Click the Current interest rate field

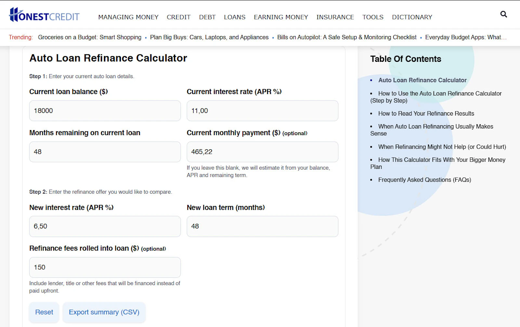pos(262,111)
